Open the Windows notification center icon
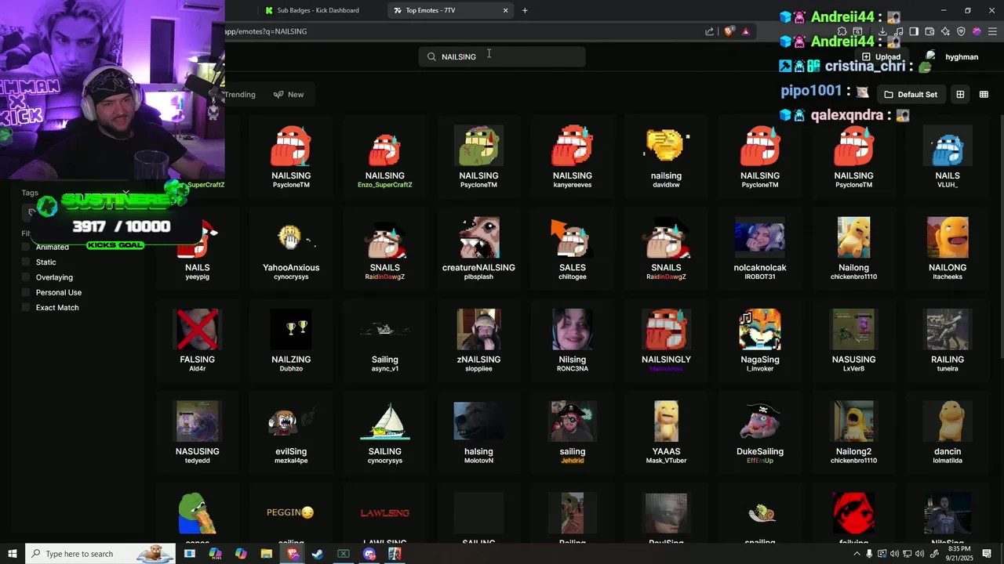Viewport: 1004px width, 564px height. tap(987, 554)
